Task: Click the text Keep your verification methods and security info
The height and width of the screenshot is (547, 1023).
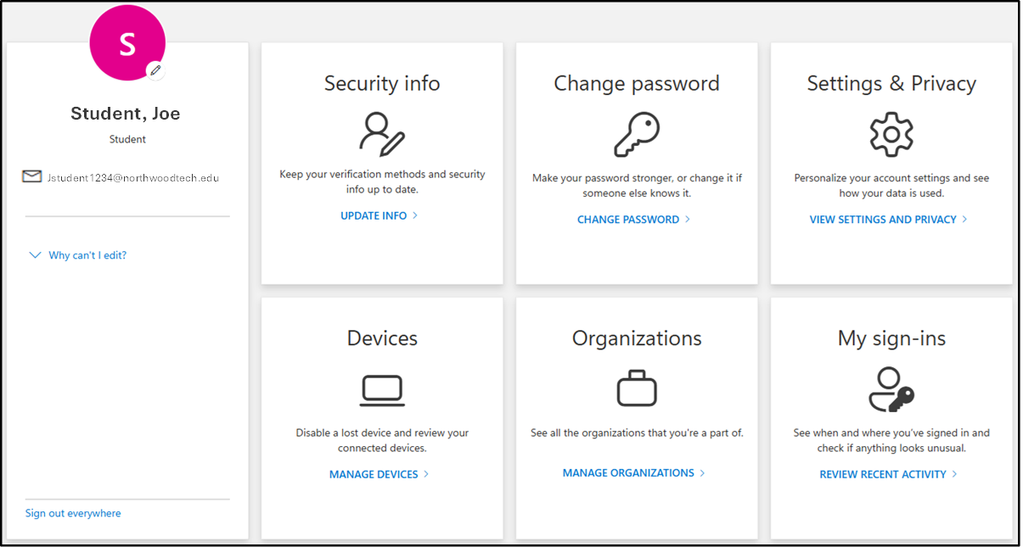Action: (382, 181)
